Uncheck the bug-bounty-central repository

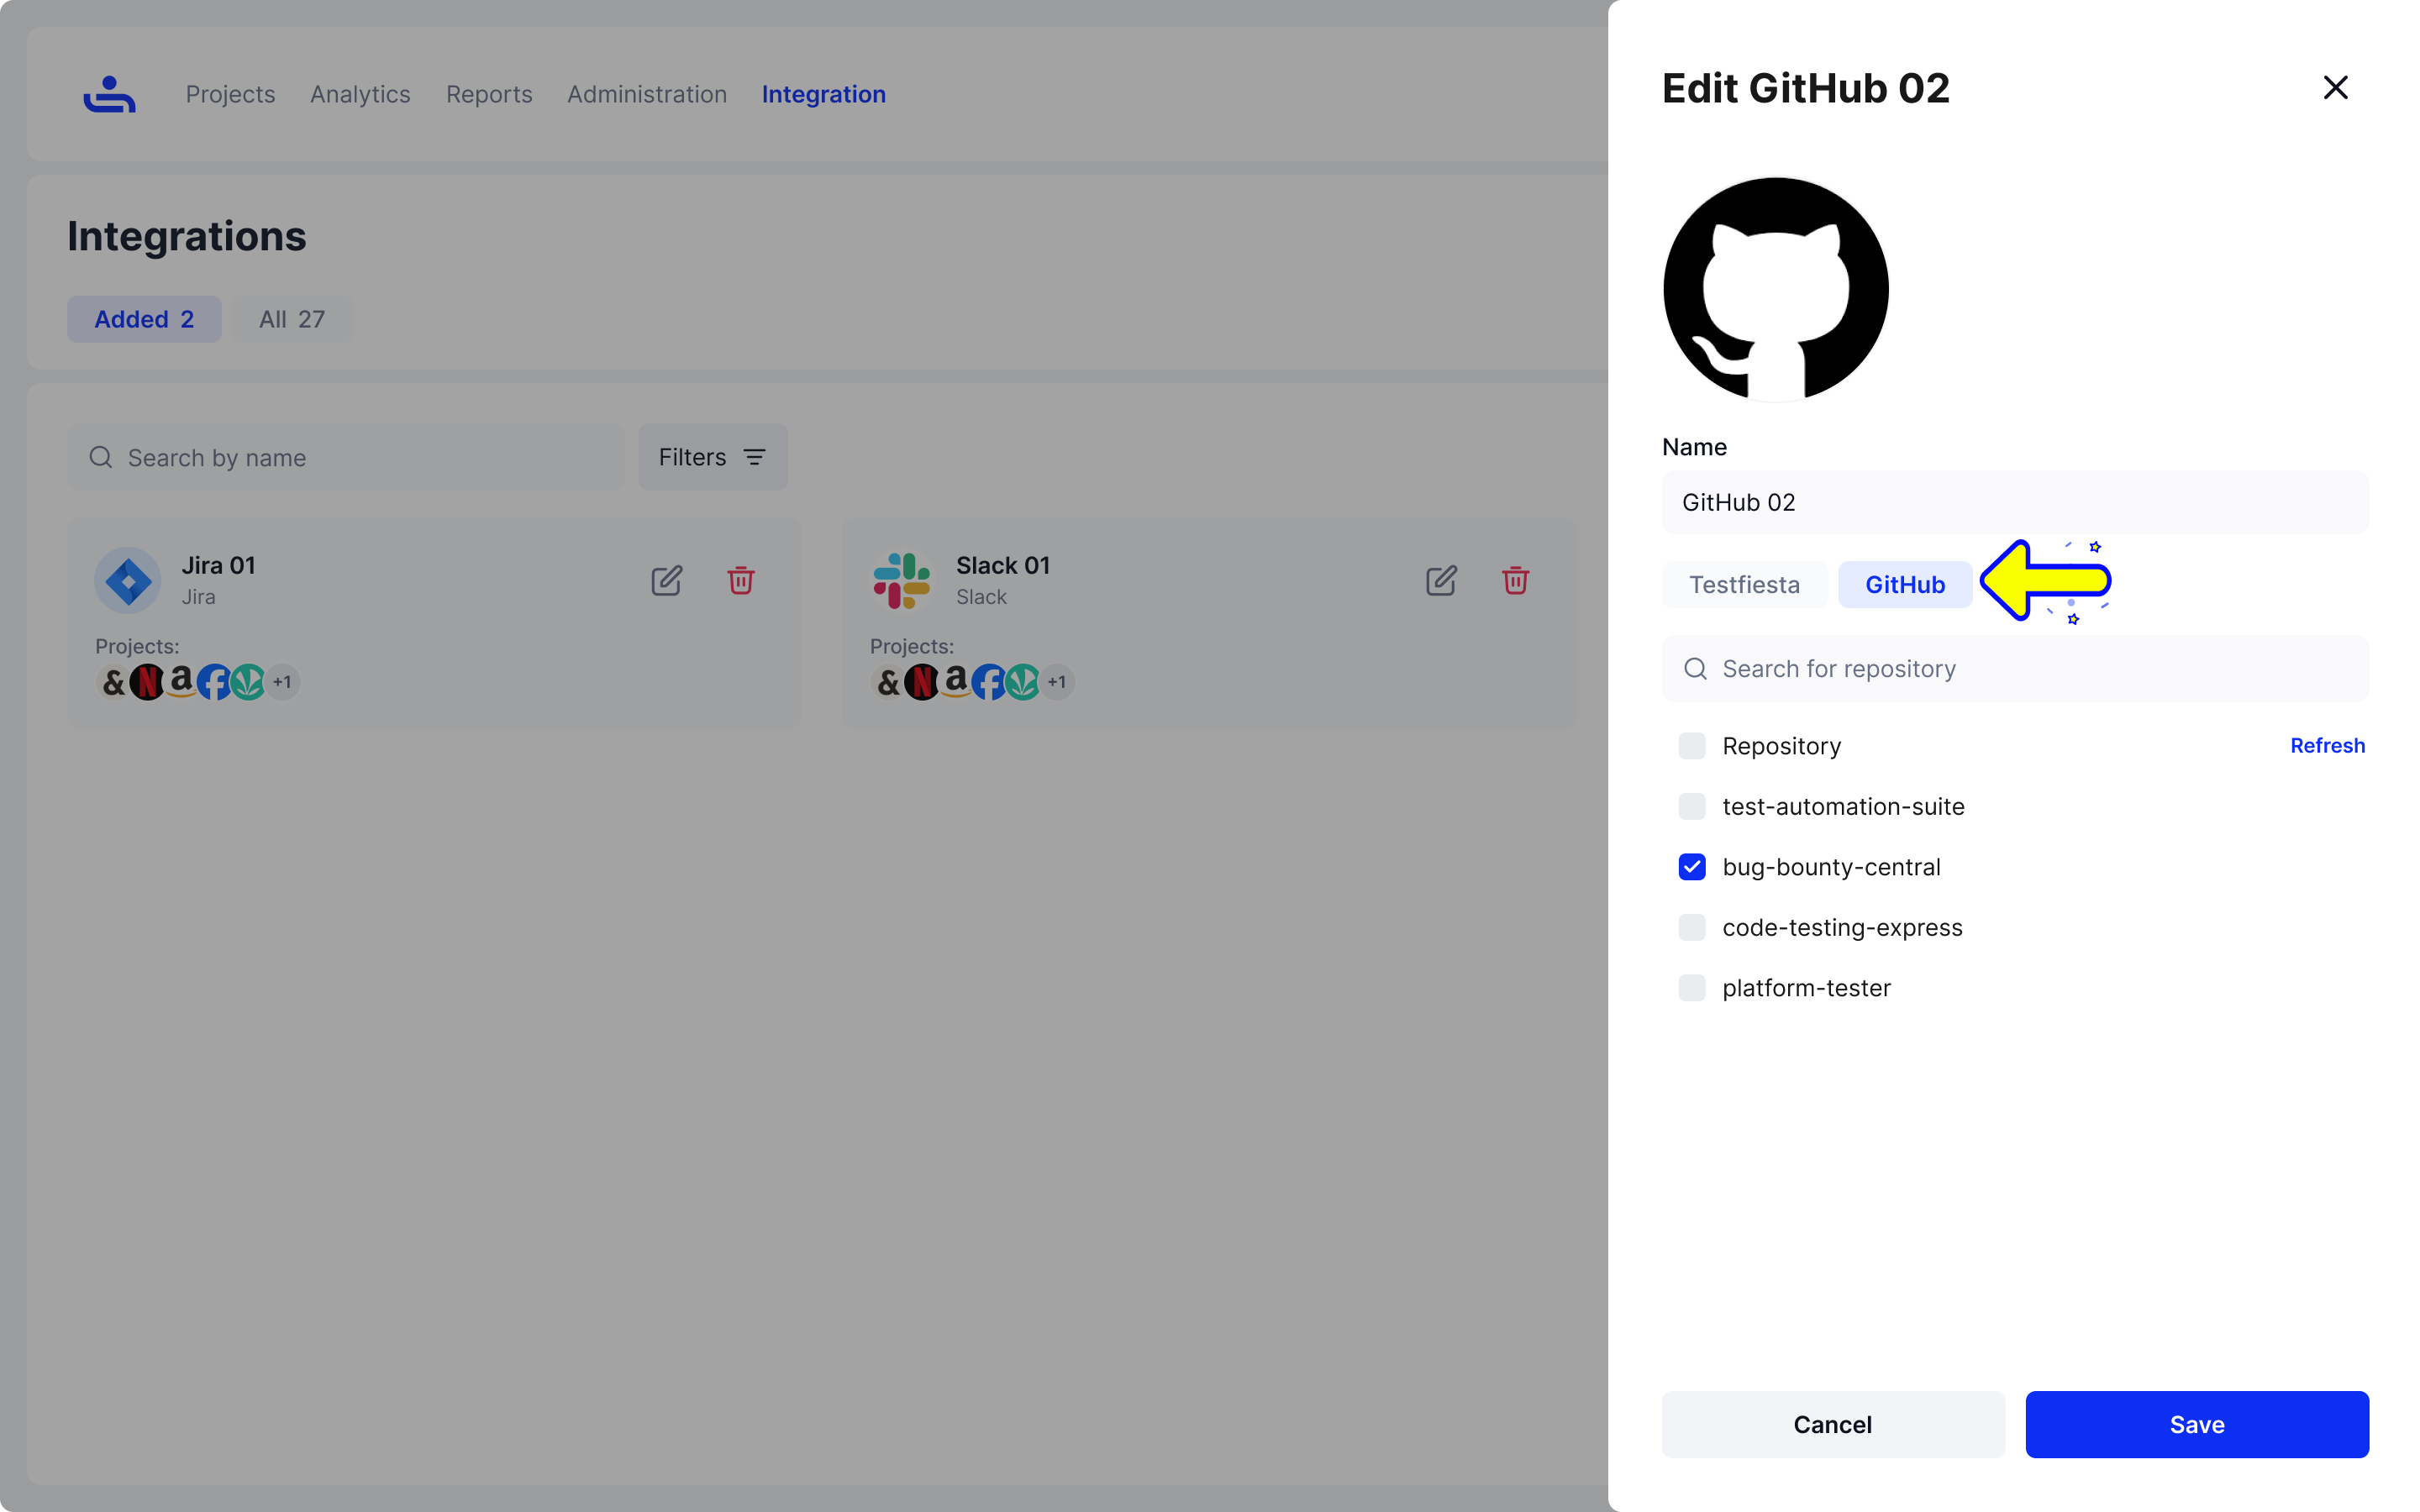tap(1692, 867)
